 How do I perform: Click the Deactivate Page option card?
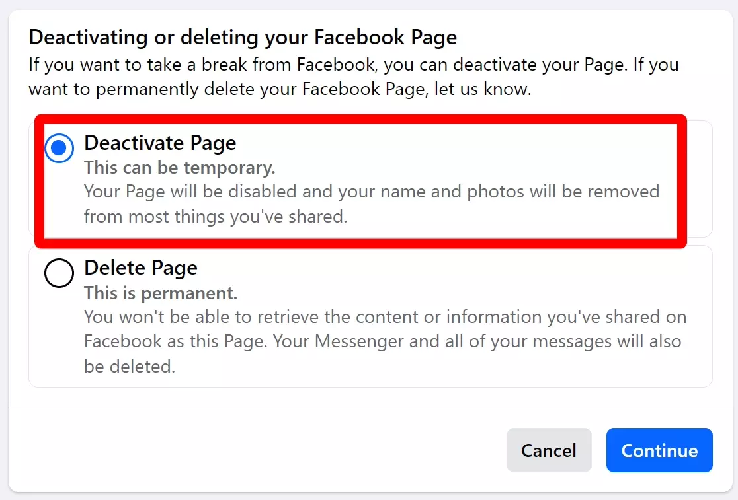coord(370,178)
